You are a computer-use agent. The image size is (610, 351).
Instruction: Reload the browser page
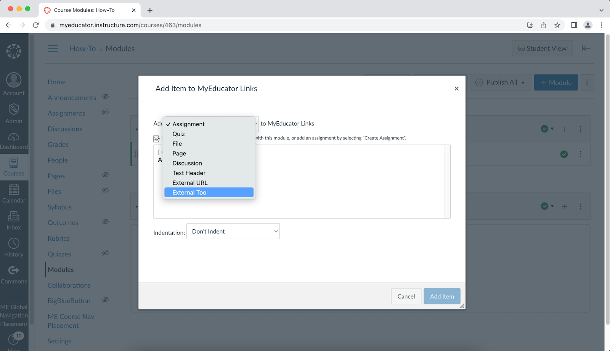36,25
